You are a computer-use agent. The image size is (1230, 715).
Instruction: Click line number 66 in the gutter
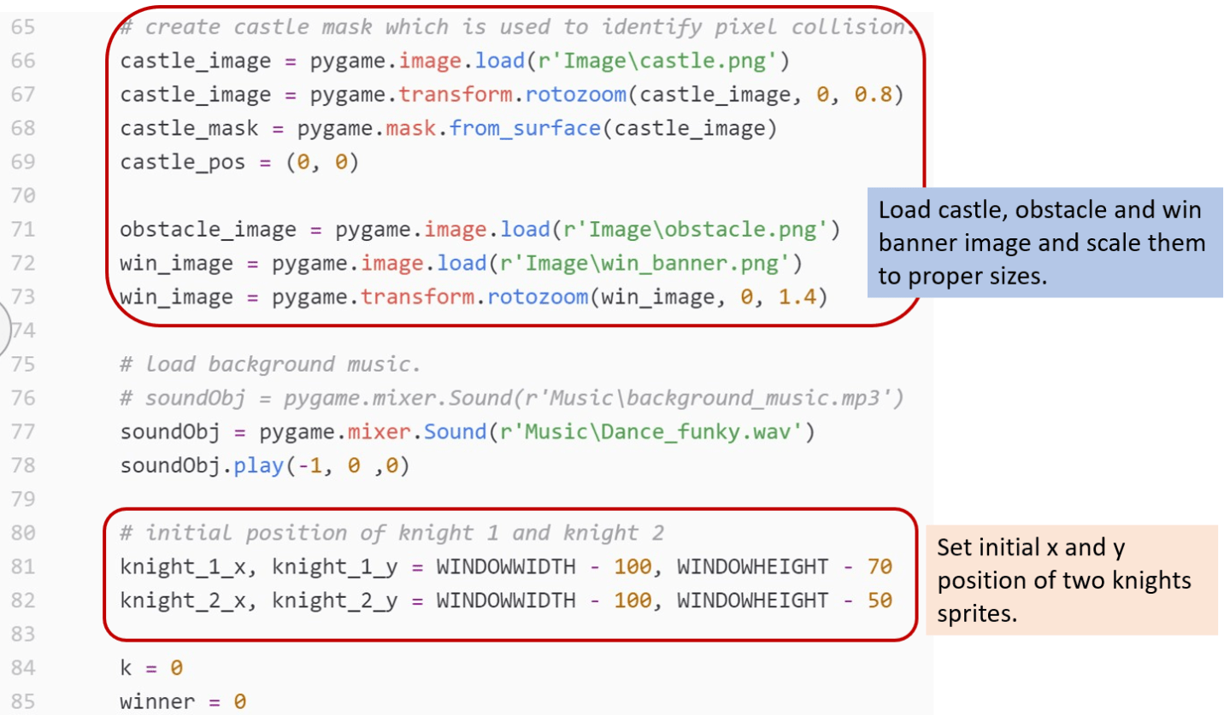[23, 61]
